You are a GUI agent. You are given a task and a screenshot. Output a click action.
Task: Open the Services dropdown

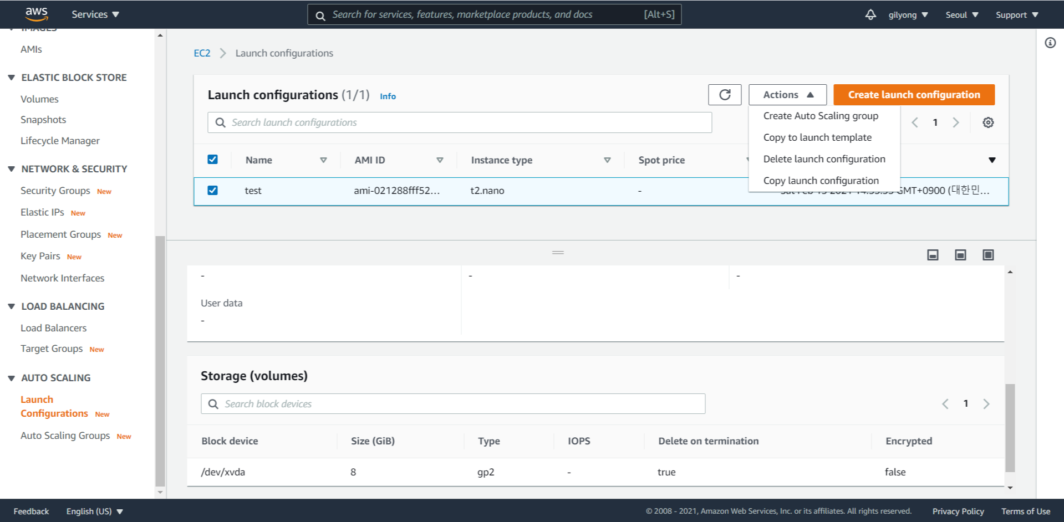95,14
